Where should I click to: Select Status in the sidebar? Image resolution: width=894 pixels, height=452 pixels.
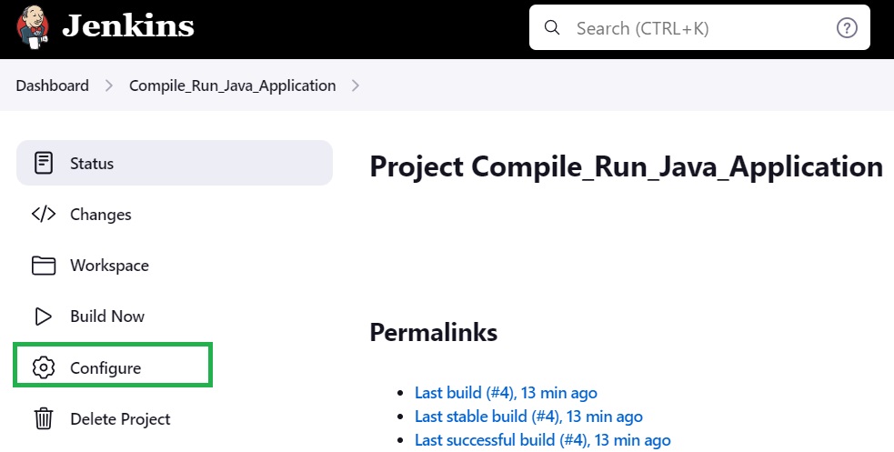pyautogui.click(x=175, y=163)
